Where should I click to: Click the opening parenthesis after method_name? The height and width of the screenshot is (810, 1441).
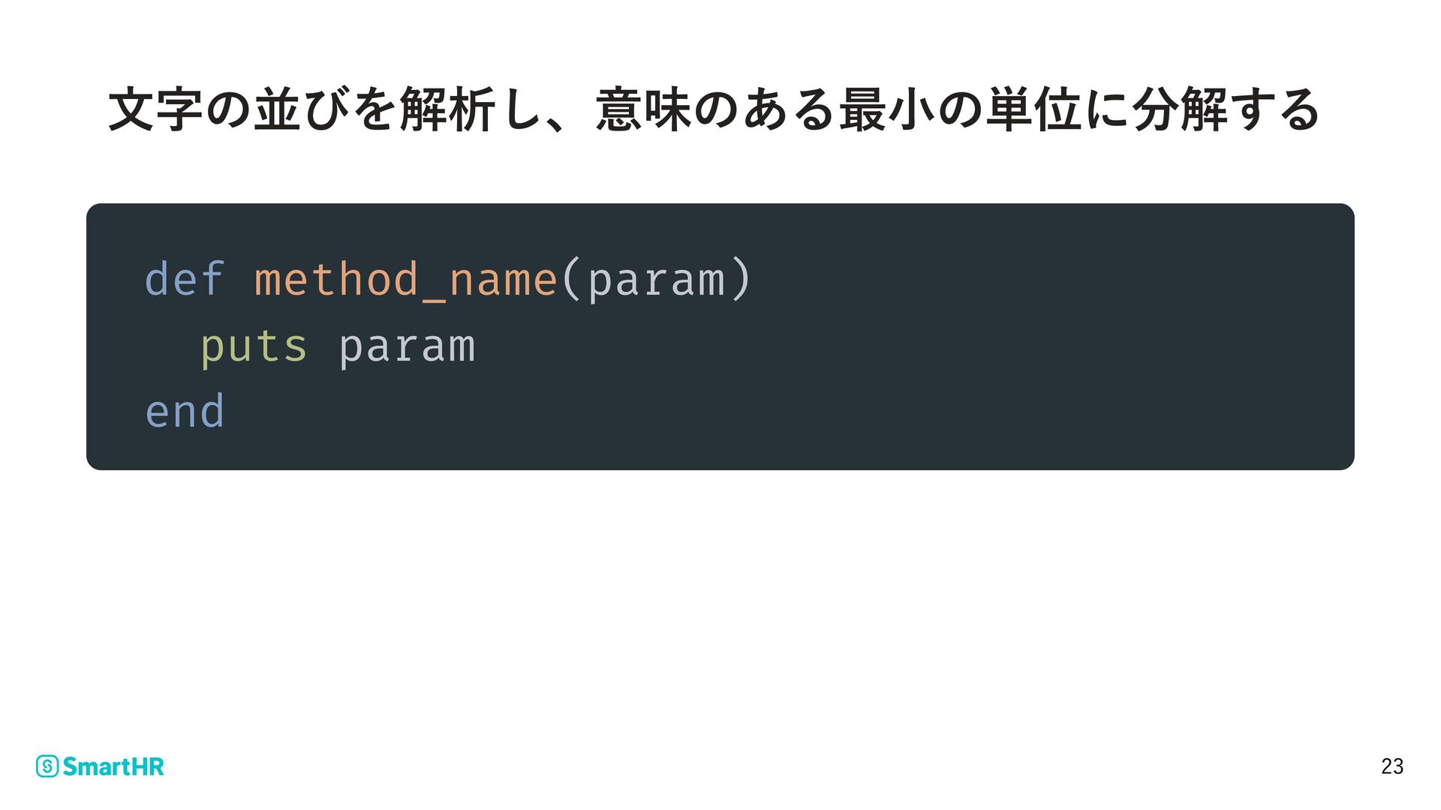(x=571, y=280)
